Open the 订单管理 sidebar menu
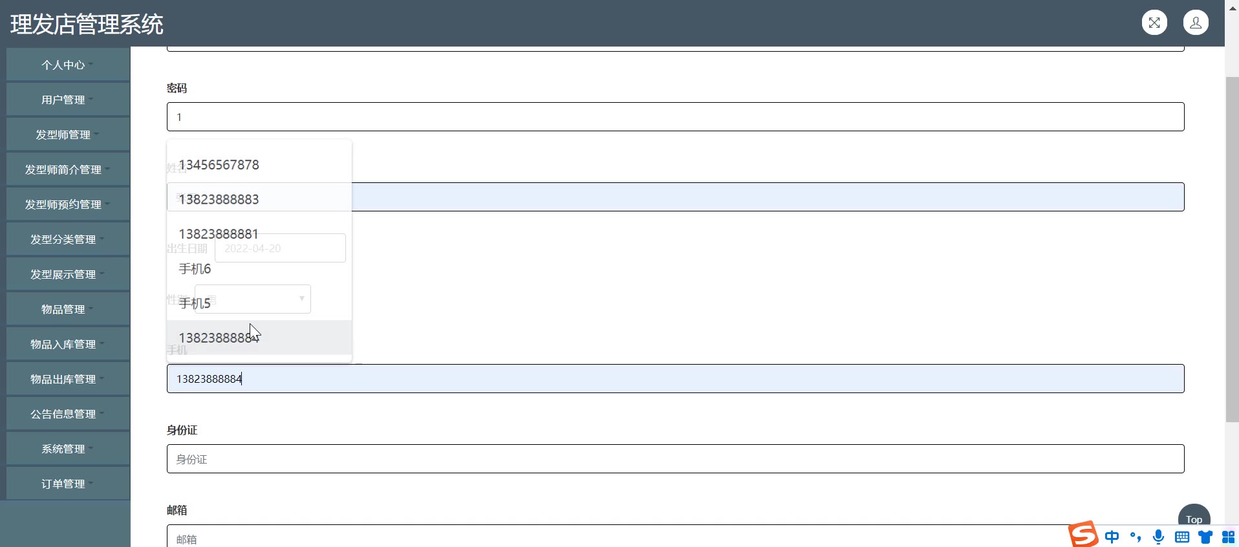The height and width of the screenshot is (547, 1239). tap(67, 484)
